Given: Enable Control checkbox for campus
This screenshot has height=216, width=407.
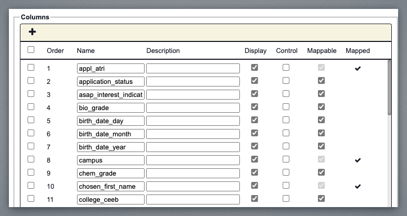Looking at the screenshot, I should point(286,159).
